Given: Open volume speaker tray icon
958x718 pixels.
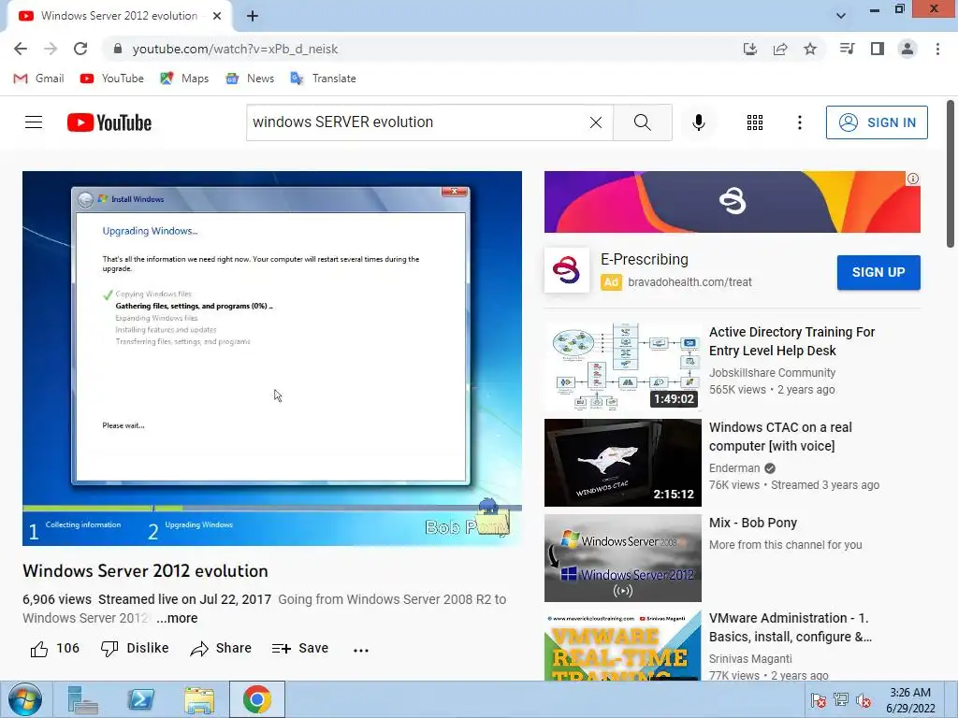Looking at the screenshot, I should tap(864, 700).
